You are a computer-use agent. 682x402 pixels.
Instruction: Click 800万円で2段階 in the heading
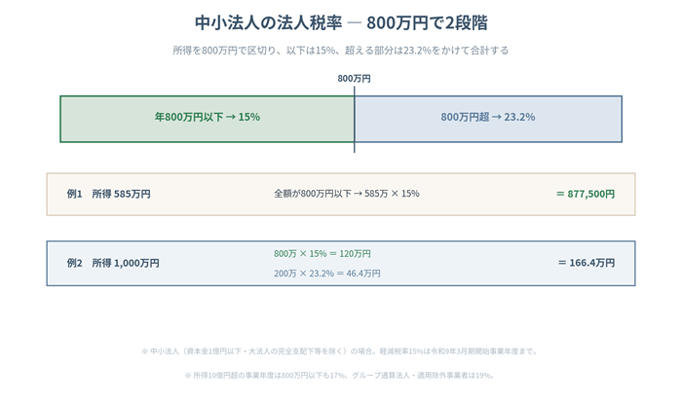pos(427,22)
